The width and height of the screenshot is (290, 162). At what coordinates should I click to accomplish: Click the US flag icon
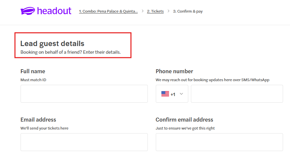(165, 94)
